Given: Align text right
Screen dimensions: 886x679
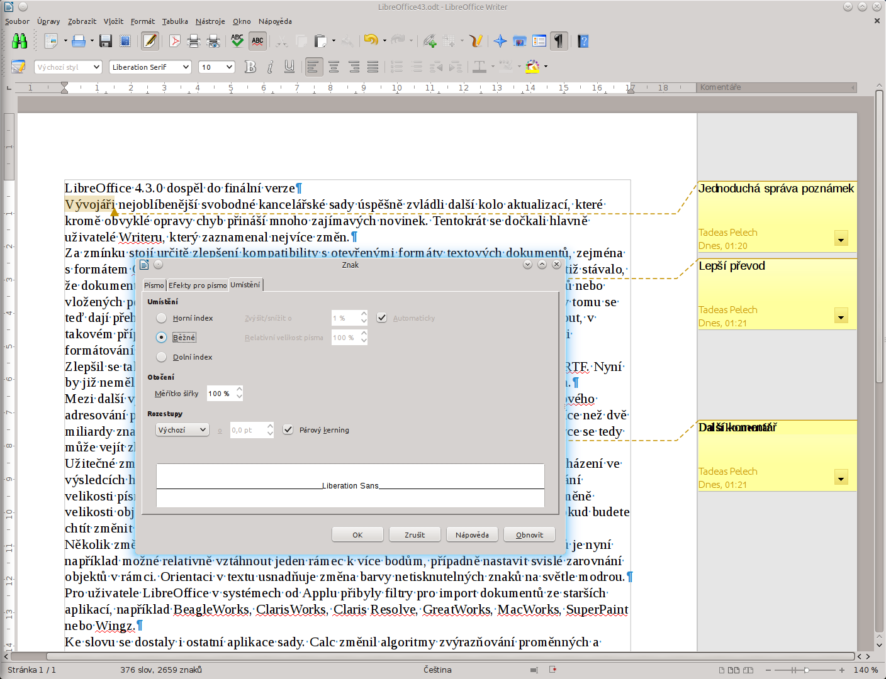Looking at the screenshot, I should tap(354, 67).
